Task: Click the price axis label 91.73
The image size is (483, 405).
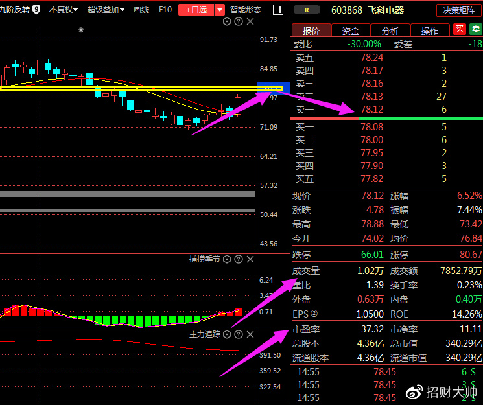Action: pyautogui.click(x=268, y=40)
